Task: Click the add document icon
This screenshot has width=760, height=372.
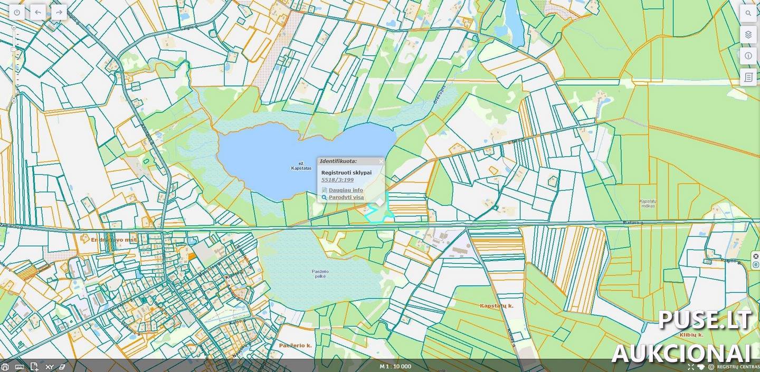Action: 34,367
